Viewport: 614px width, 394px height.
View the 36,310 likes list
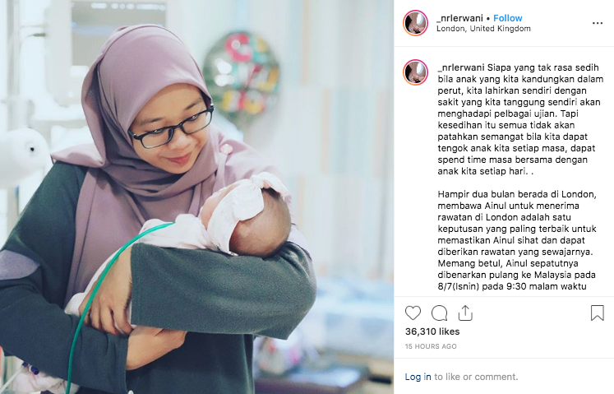click(x=432, y=331)
